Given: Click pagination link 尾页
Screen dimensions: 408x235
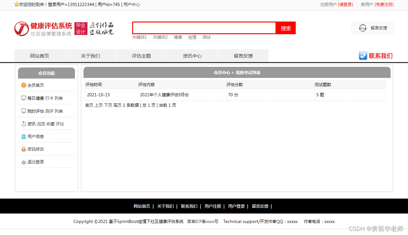Looking at the screenshot, I should click(x=118, y=105).
